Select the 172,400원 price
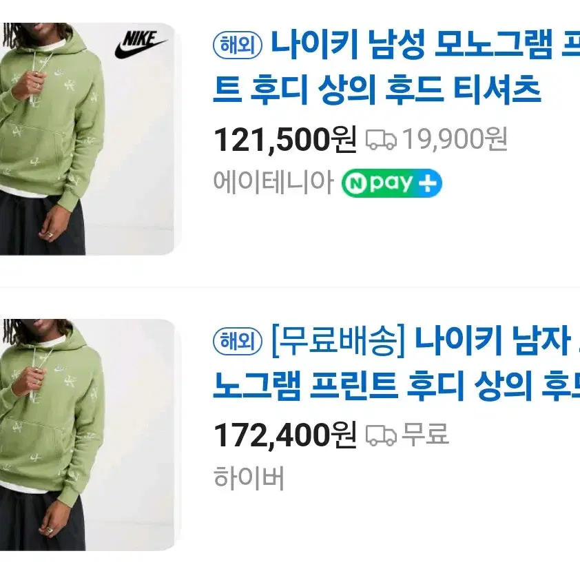The width and height of the screenshot is (580, 580). point(285,435)
